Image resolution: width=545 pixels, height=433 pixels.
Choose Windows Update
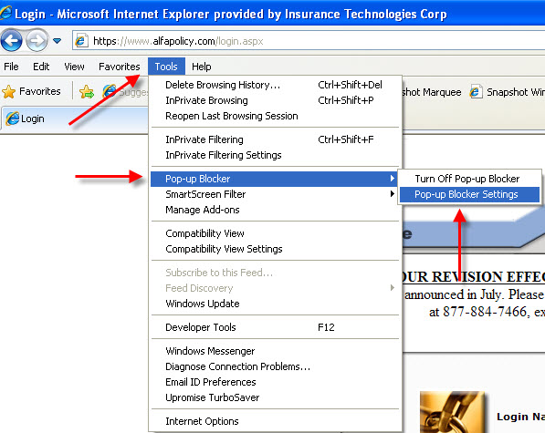pos(276,304)
